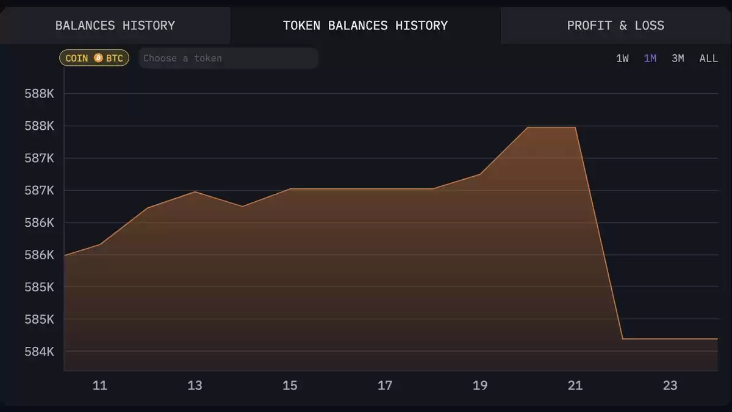Focus the Choose a token input field
Viewport: 732px width, 412px height.
pyautogui.click(x=228, y=59)
